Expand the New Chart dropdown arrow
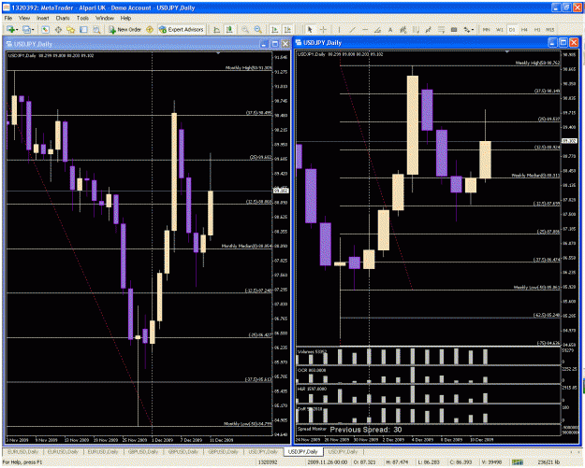The height and width of the screenshot is (468, 585). 17,29
